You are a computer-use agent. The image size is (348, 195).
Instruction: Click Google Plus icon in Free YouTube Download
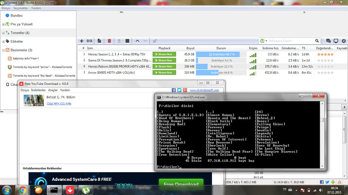(x=185, y=90)
